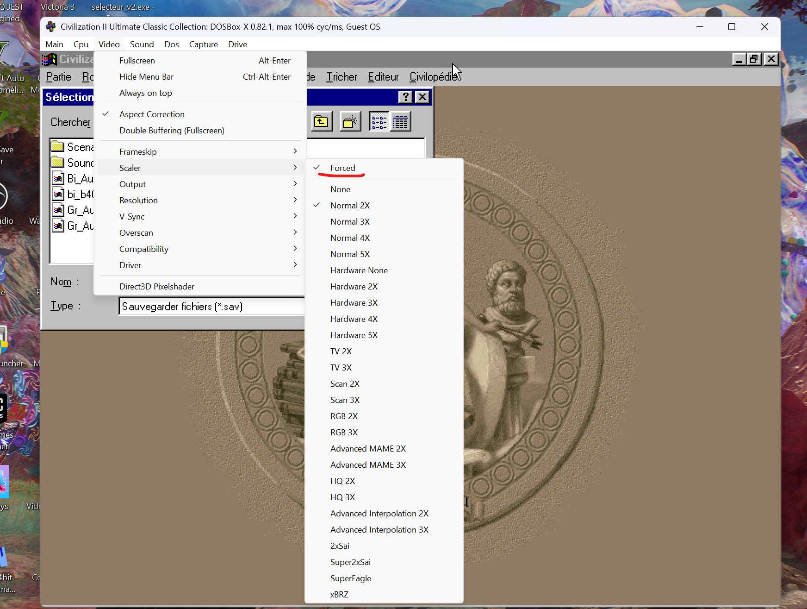Click the dialog help question mark icon
The image size is (807, 609).
point(405,97)
